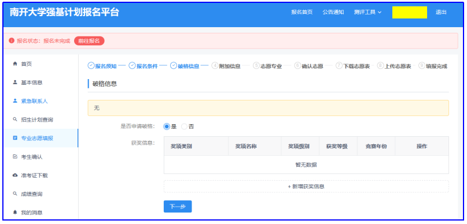Open 招生计划查询 in the sidebar
The height and width of the screenshot is (224, 467).
[41, 120]
